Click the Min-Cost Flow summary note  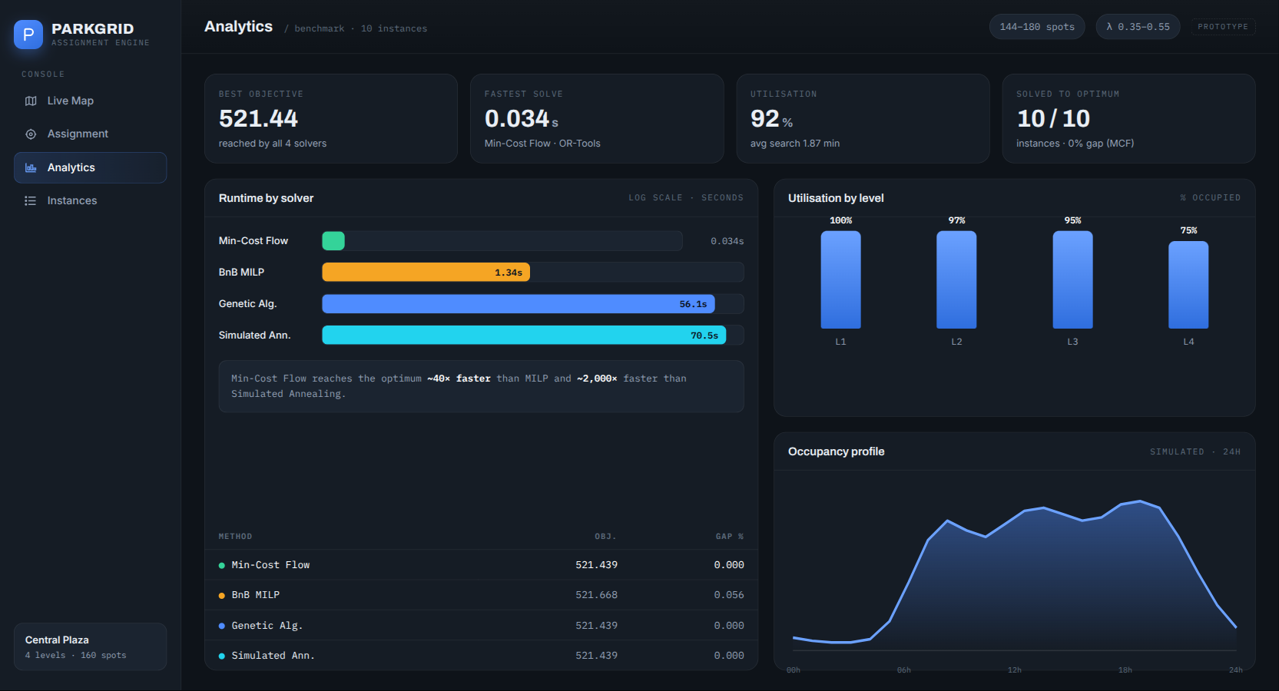coord(481,386)
